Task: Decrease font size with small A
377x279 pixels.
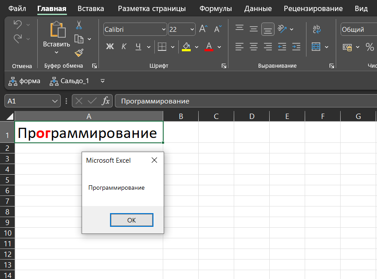Action: (218, 29)
